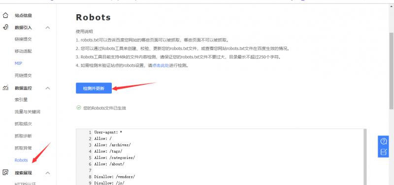
Task: Open 移动适配 menu item
Action: pos(23,51)
